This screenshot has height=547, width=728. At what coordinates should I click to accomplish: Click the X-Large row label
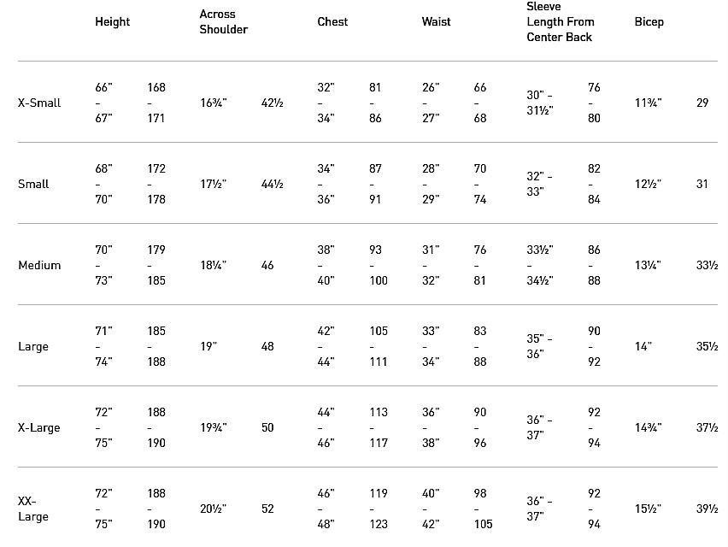click(39, 427)
